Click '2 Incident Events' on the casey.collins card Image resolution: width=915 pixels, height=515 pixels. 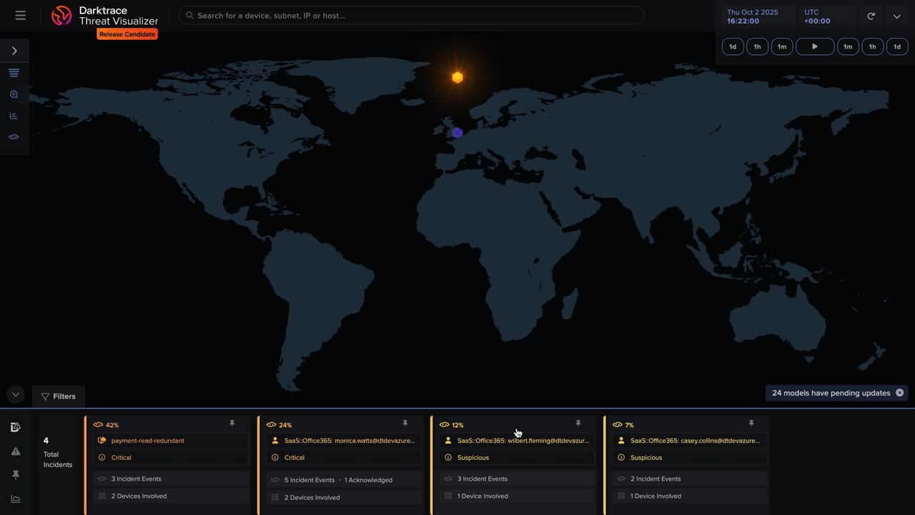656,479
